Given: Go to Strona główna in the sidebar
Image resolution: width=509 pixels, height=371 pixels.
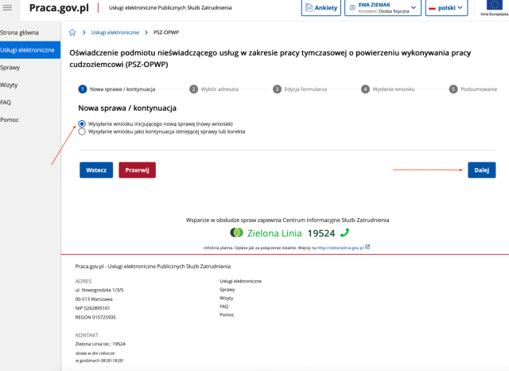Looking at the screenshot, I should tap(19, 32).
